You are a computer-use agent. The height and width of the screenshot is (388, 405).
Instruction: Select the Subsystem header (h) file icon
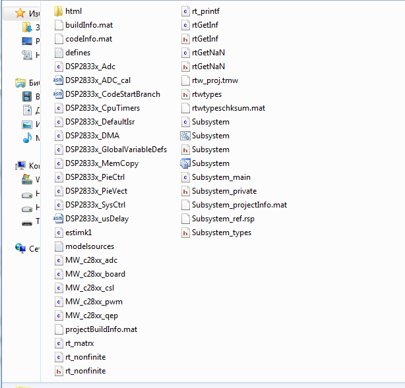point(185,150)
